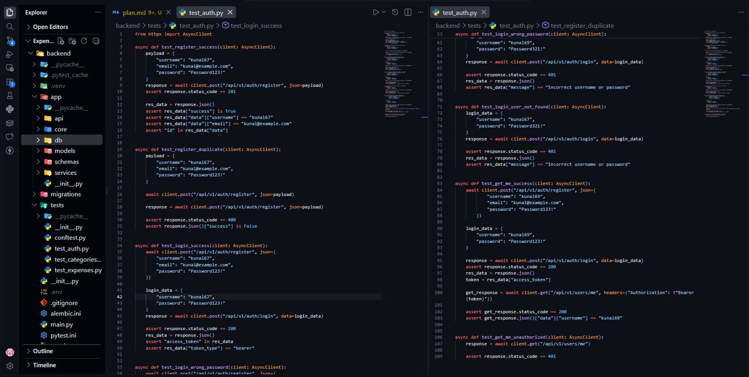Click the left editor minimap

[401, 75]
